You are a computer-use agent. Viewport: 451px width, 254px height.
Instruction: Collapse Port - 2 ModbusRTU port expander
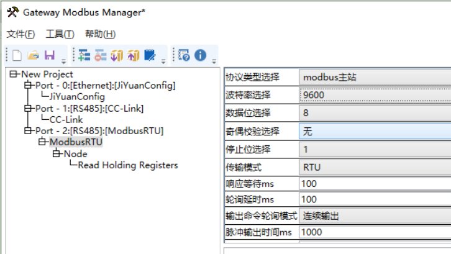pyautogui.click(x=27, y=130)
